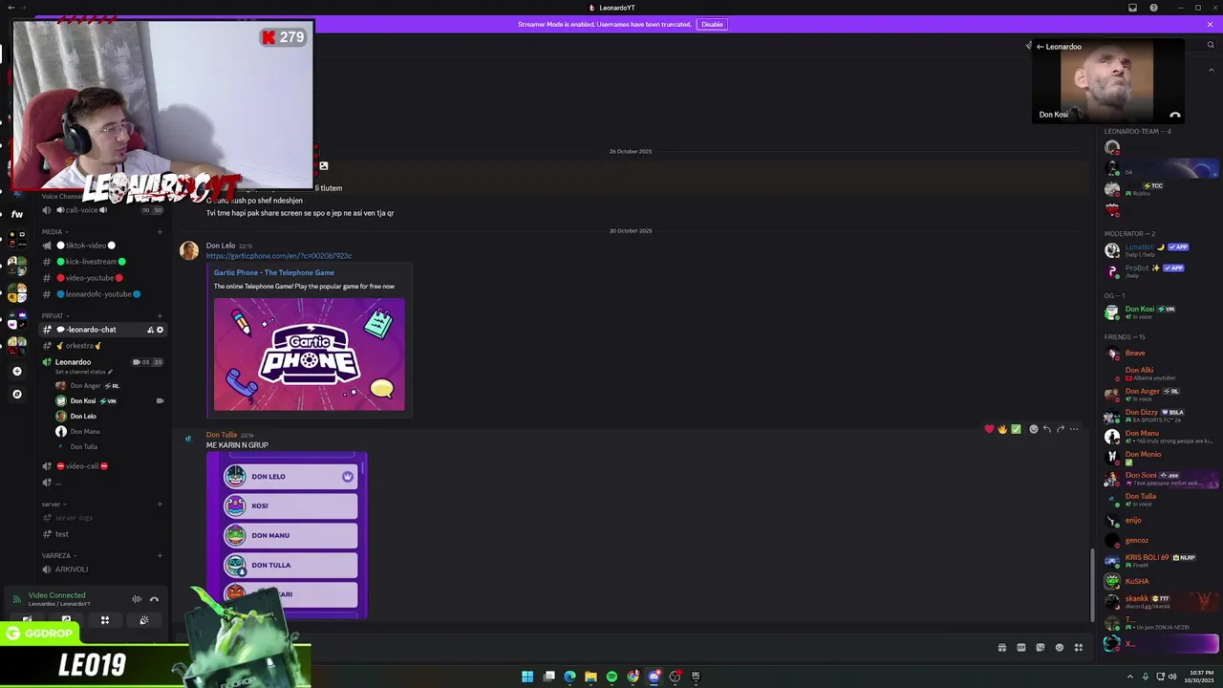Collapse the VARREZA category
The width and height of the screenshot is (1223, 688).
click(59, 555)
